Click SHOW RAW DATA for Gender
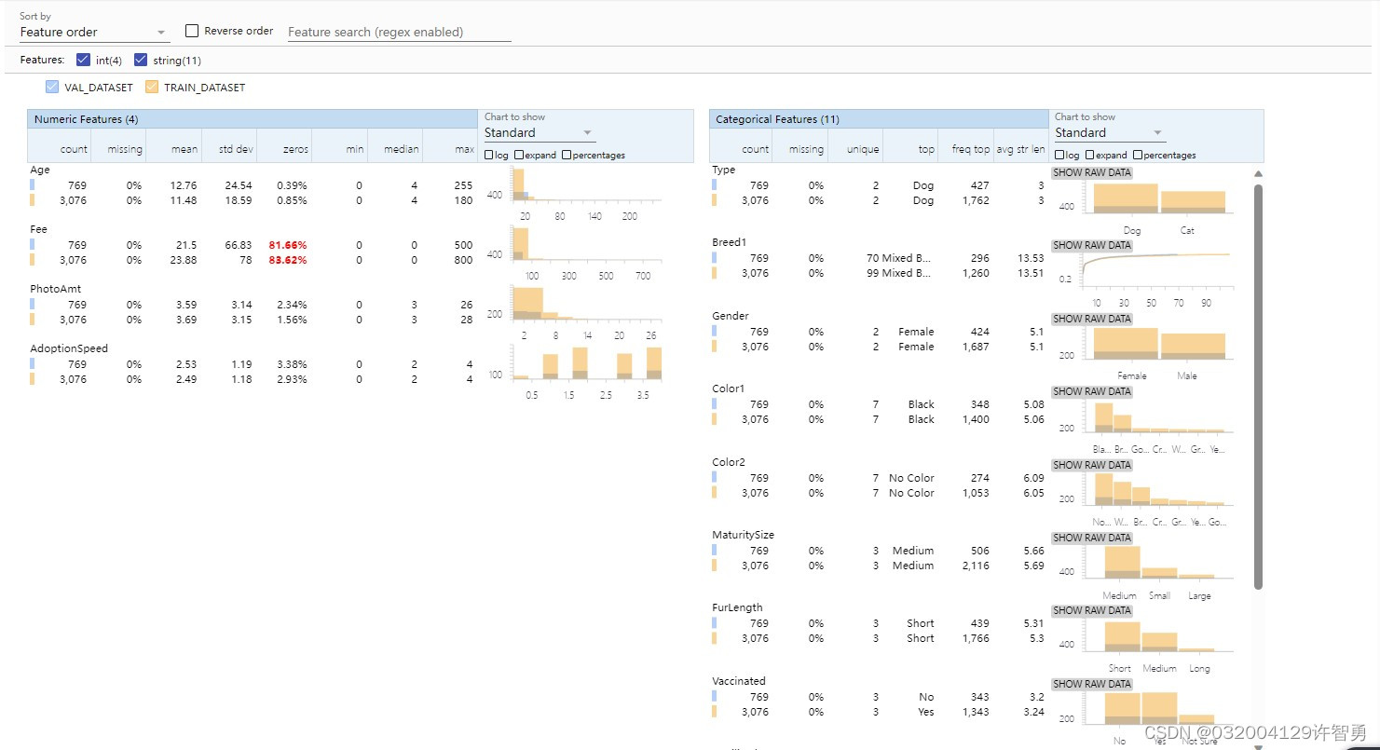Viewport: 1380px width, 750px height. [x=1092, y=319]
